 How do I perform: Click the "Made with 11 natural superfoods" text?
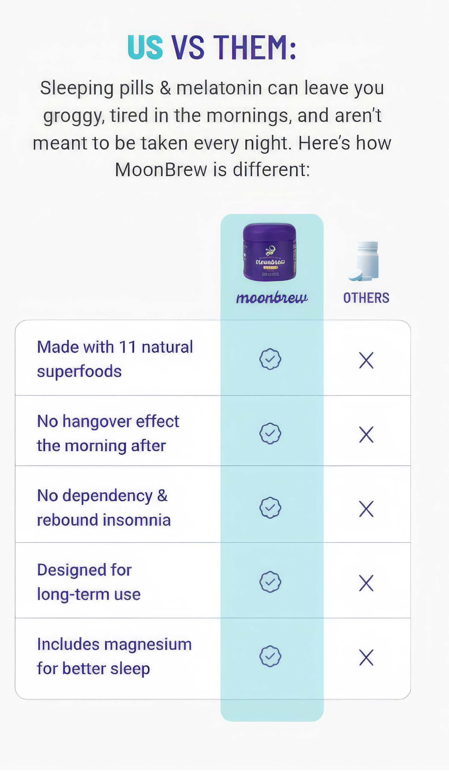click(x=115, y=359)
